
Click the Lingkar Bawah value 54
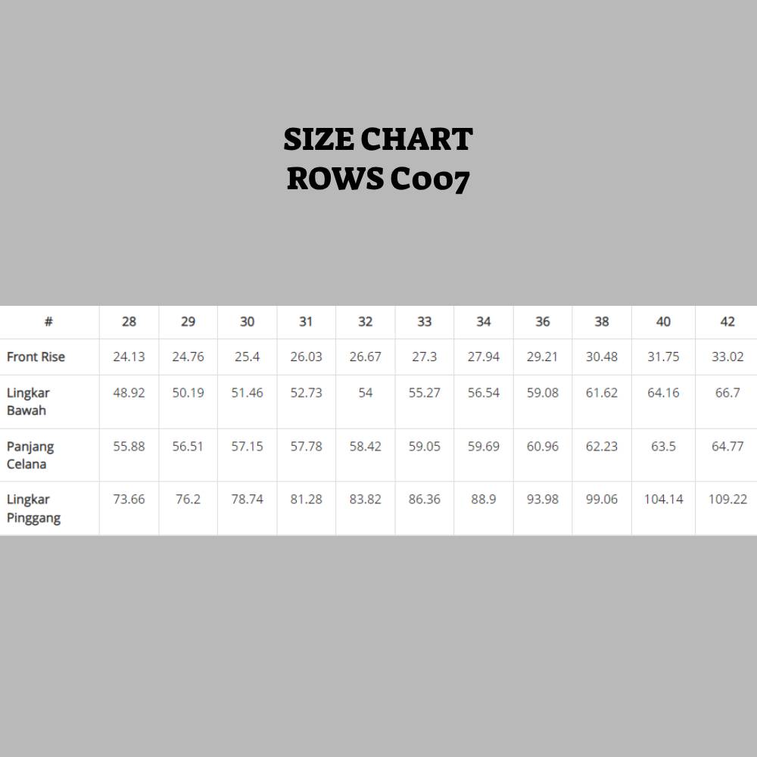pos(365,393)
